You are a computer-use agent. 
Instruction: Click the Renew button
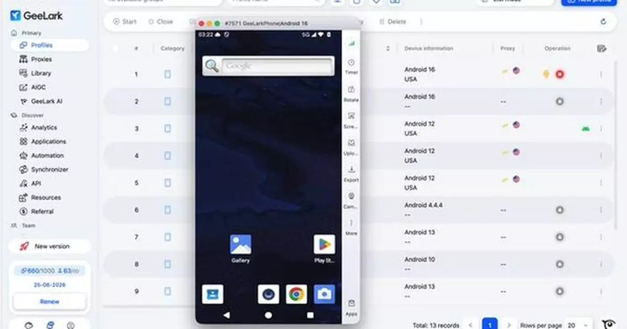pos(50,301)
